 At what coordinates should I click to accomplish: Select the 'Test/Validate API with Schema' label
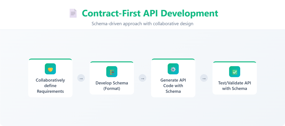[x=235, y=86]
